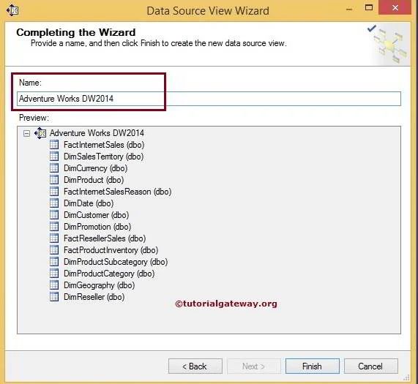Select FactInternetSalesReason (dbo) in the preview
This screenshot has height=384, width=418.
[x=117, y=192]
